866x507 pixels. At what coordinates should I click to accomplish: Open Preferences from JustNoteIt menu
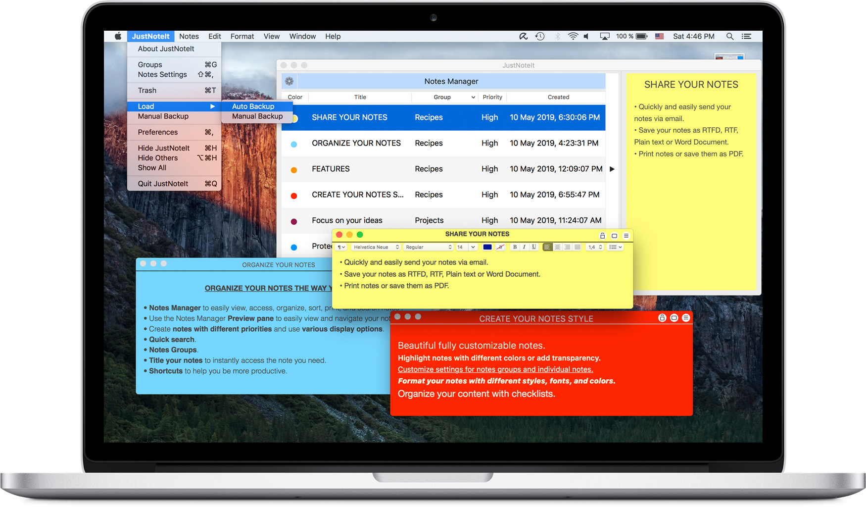click(158, 132)
